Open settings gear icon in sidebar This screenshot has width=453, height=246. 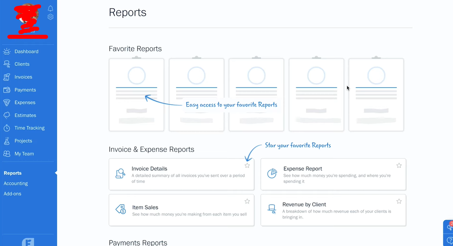[51, 17]
